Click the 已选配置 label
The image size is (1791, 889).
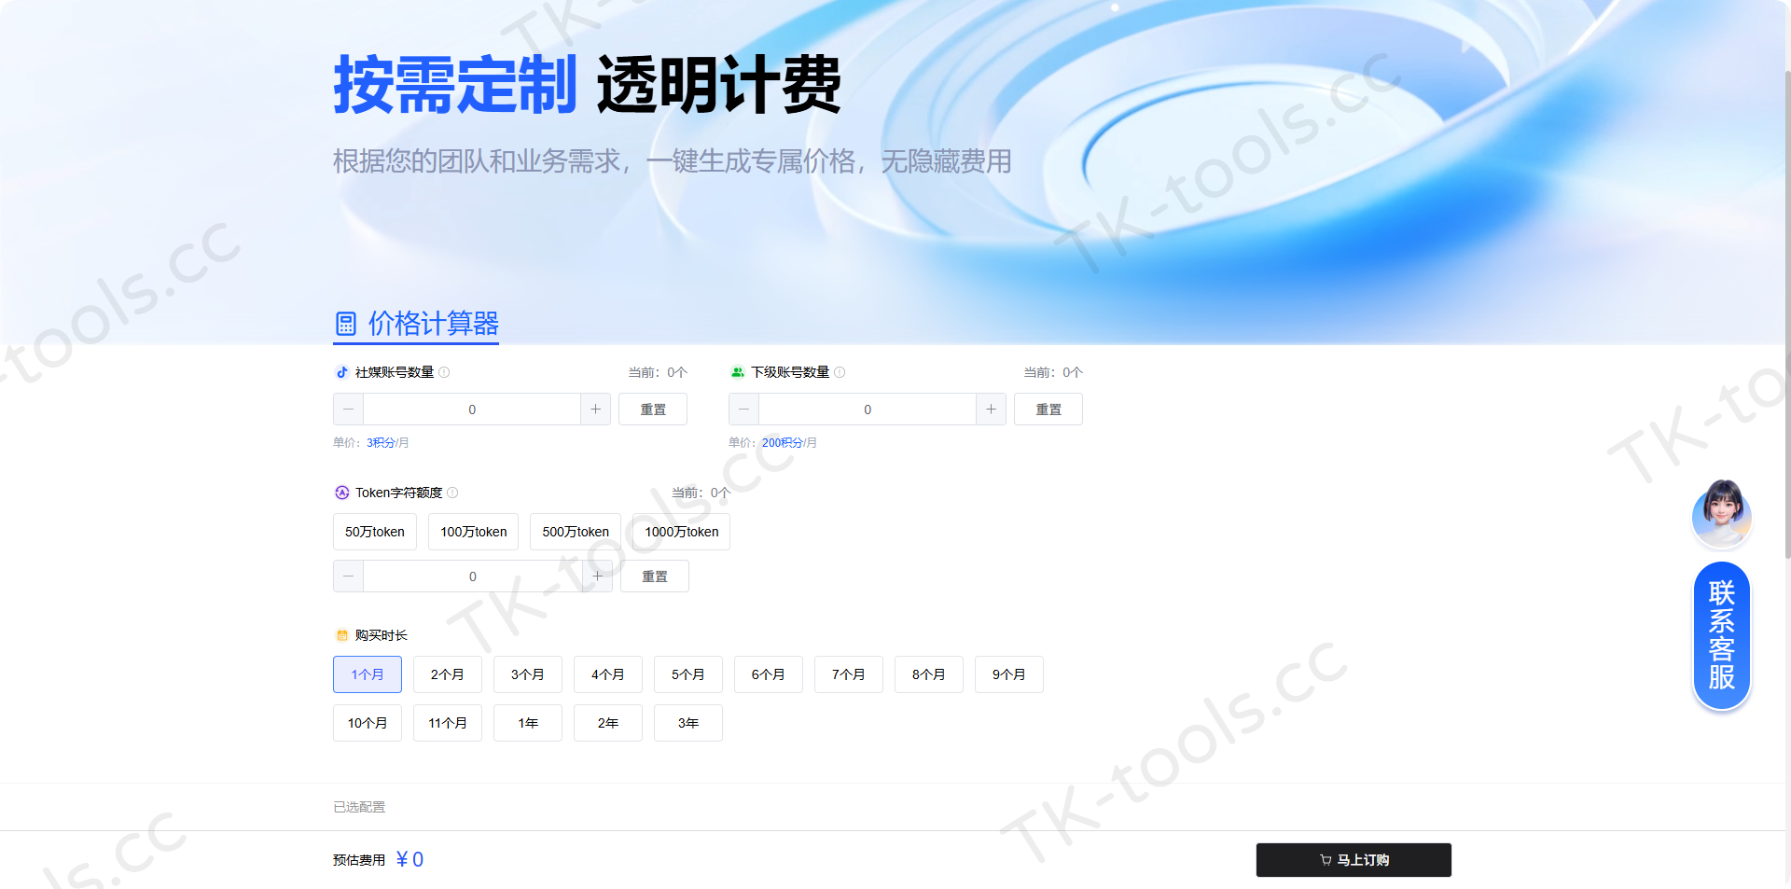coord(359,807)
